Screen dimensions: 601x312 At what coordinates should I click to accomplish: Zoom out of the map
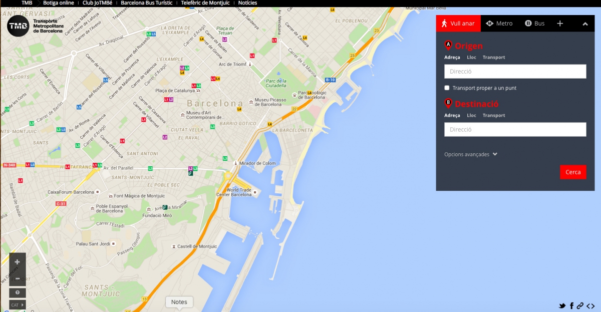click(x=17, y=278)
